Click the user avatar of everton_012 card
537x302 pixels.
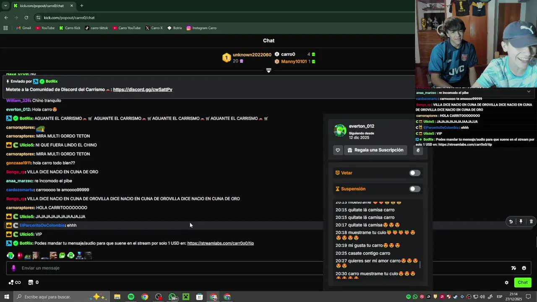[x=340, y=130]
